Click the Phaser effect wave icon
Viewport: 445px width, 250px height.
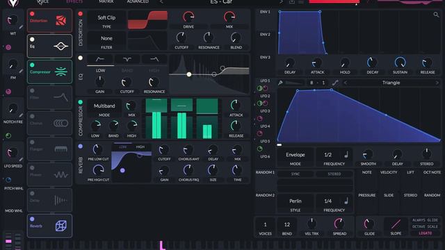(x=60, y=174)
